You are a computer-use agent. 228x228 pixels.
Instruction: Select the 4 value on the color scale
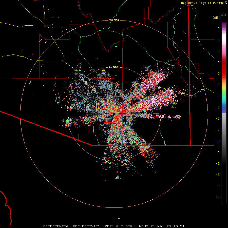pyautogui.click(x=219, y=62)
